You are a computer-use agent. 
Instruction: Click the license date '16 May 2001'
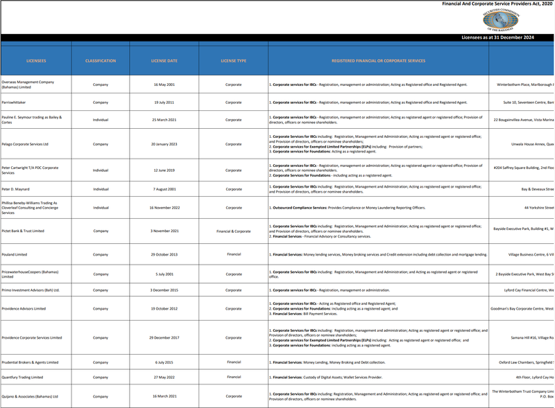click(164, 85)
